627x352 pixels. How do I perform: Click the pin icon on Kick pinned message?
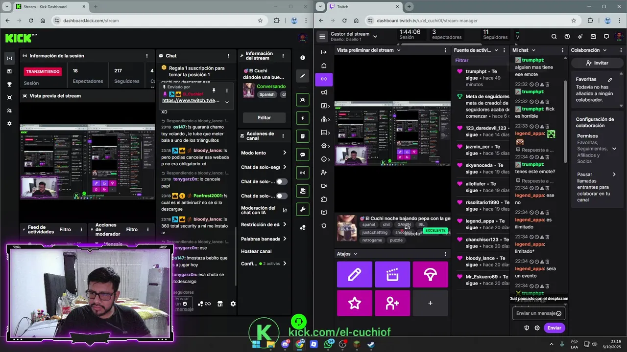(214, 90)
